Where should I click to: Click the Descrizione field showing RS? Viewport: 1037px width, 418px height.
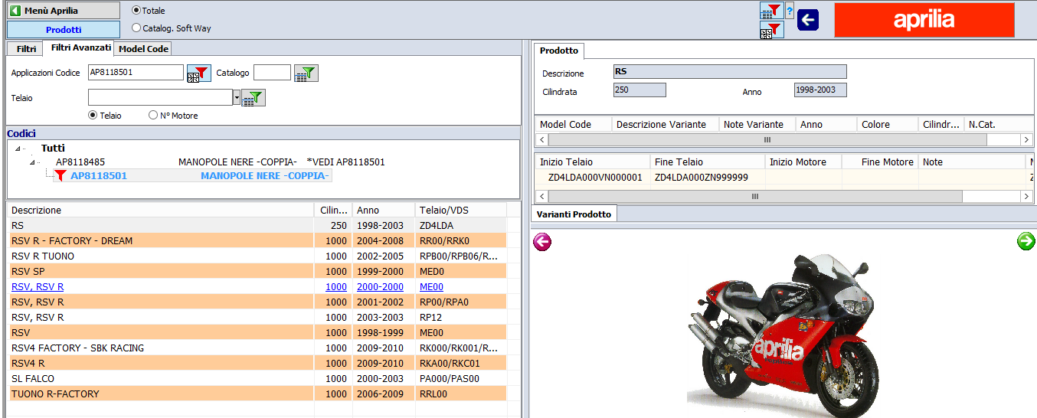(730, 72)
